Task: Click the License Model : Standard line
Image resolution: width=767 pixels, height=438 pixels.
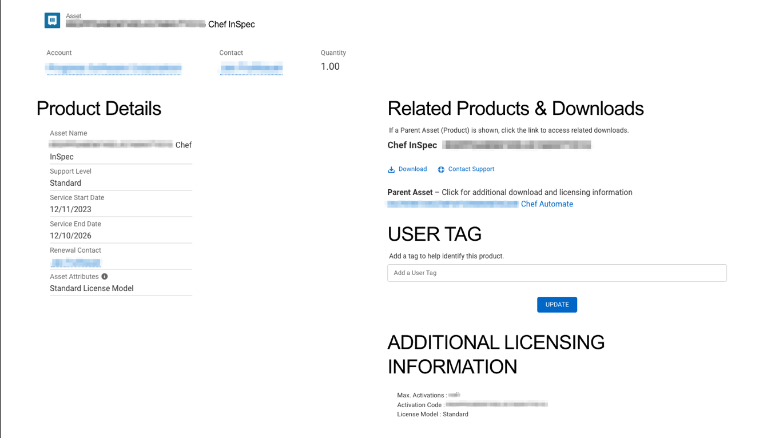Action: click(432, 415)
